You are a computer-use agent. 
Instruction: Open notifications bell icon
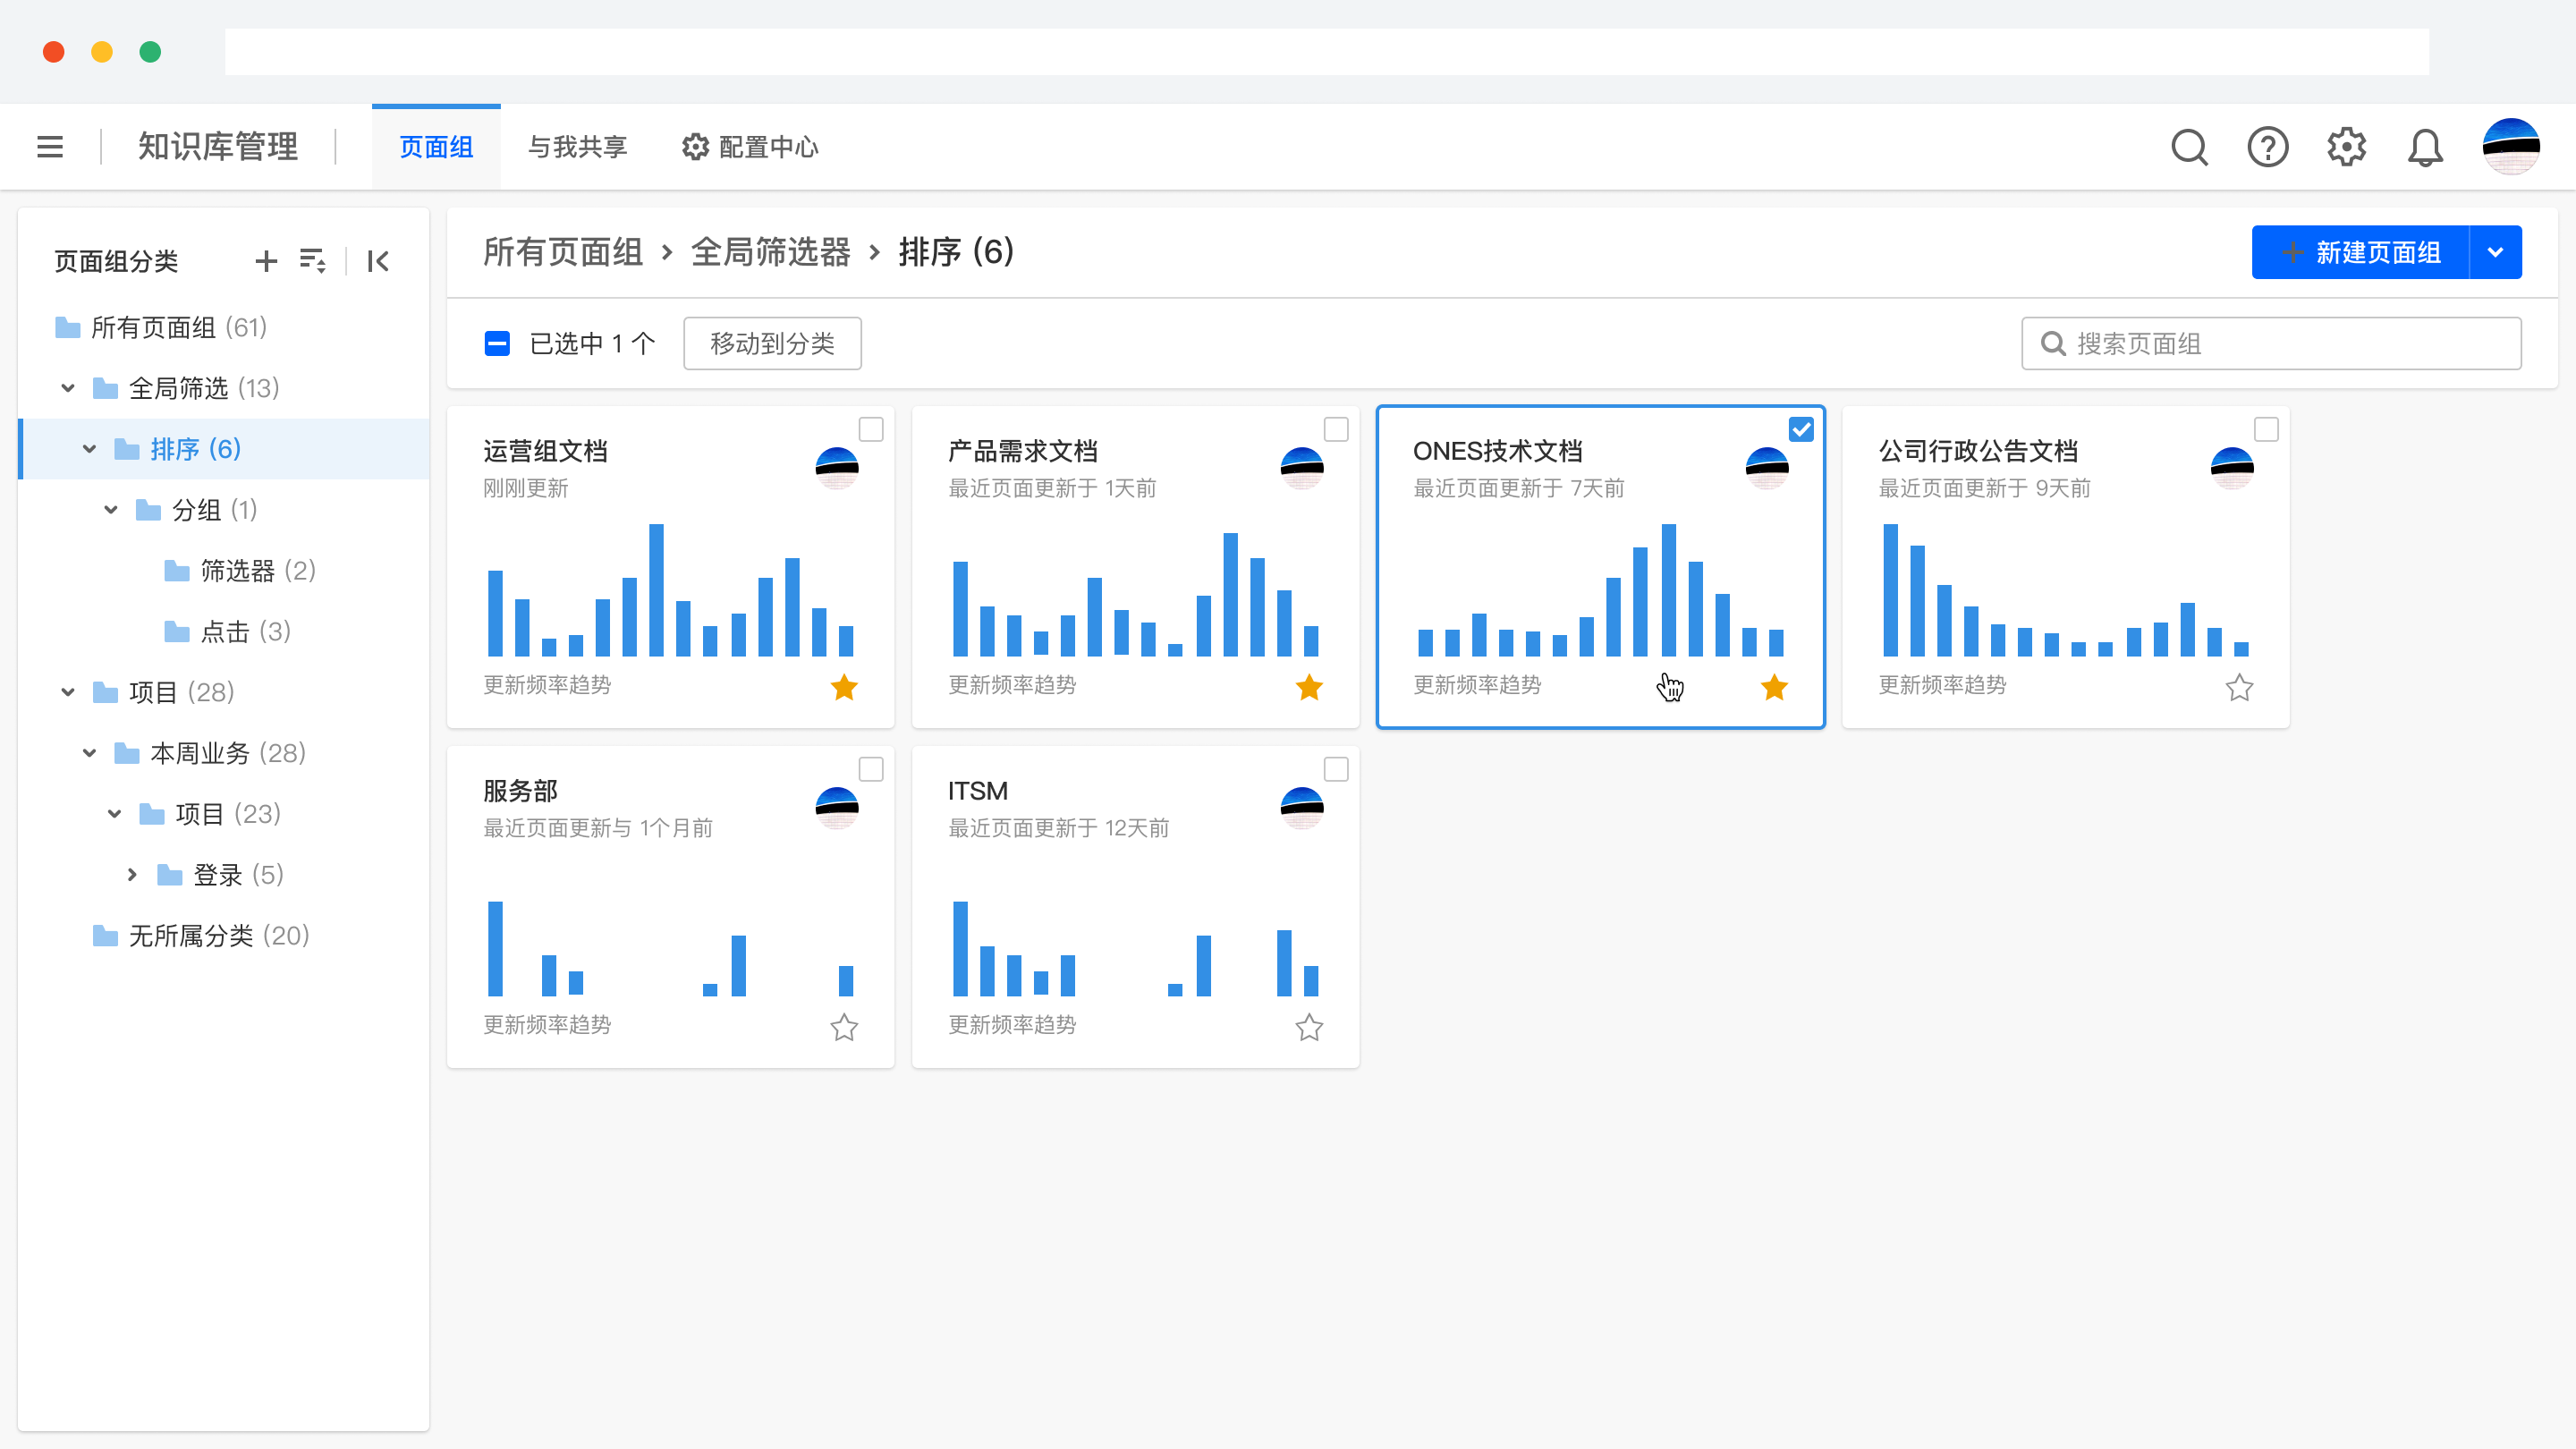click(x=2425, y=147)
